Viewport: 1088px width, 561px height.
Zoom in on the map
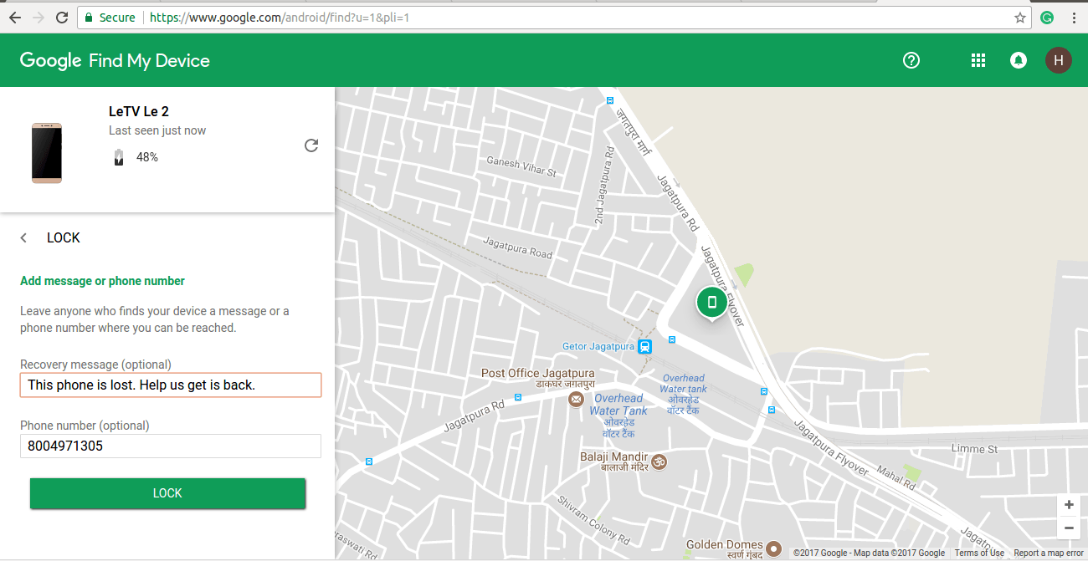pos(1068,505)
